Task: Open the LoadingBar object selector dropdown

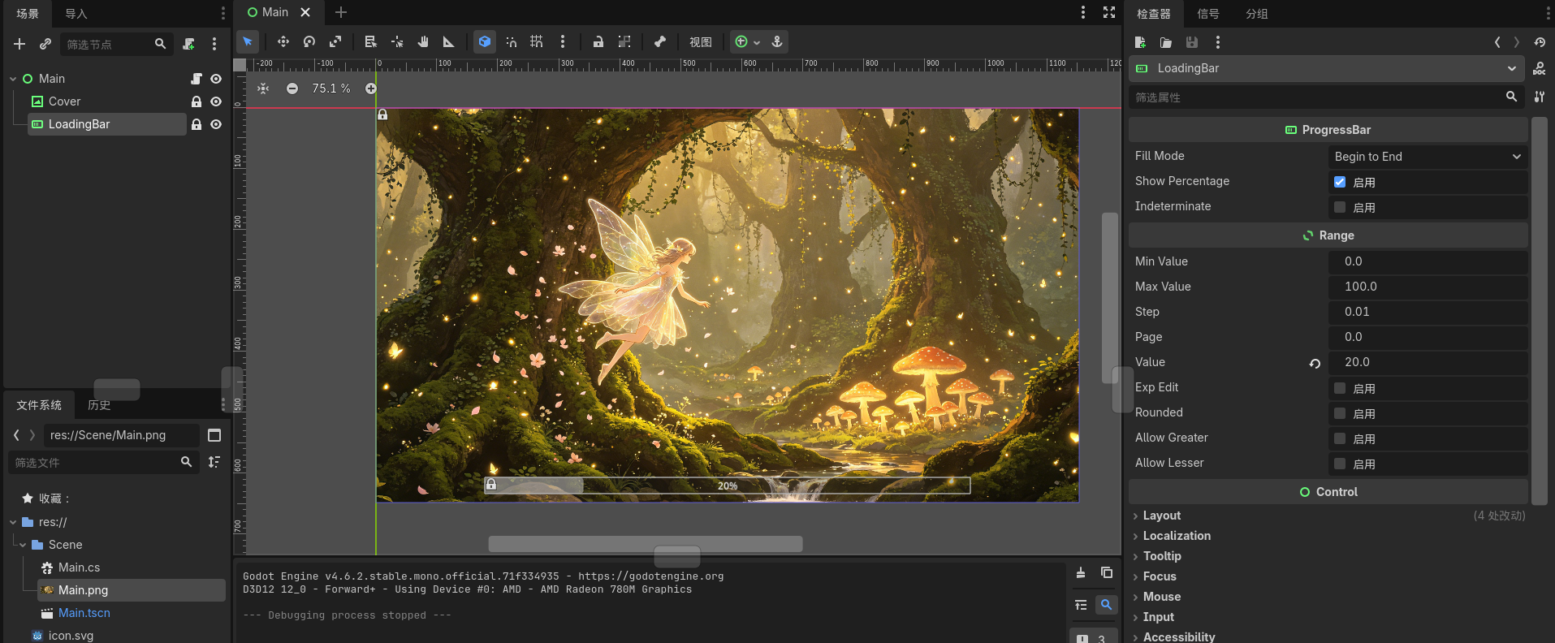Action: [x=1326, y=68]
